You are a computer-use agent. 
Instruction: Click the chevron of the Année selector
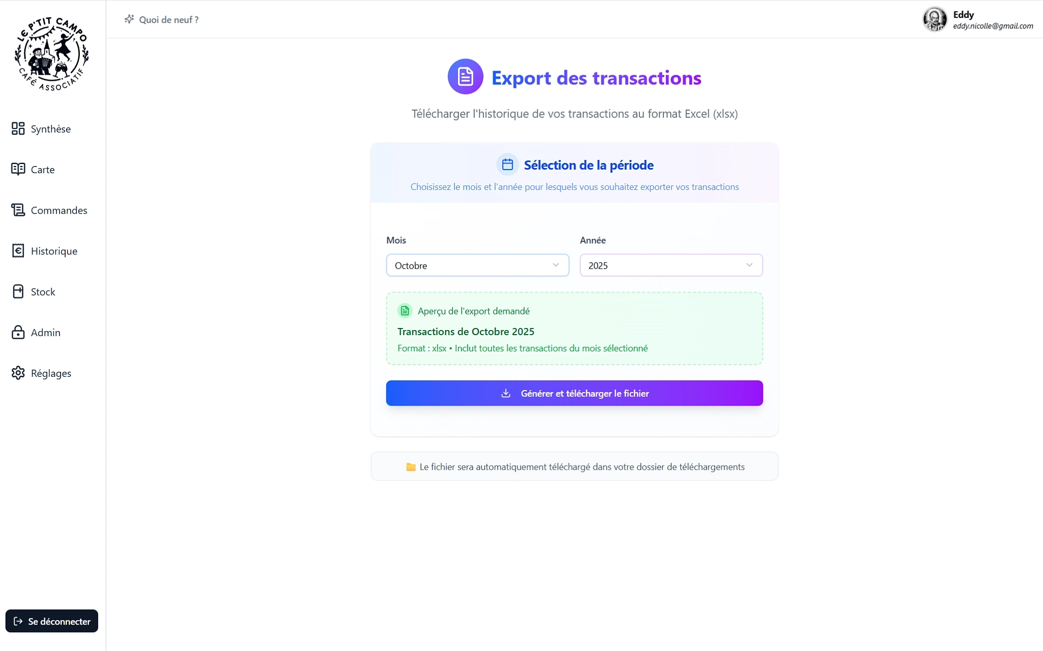tap(749, 265)
